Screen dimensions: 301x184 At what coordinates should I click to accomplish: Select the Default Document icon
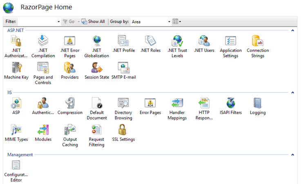pyautogui.click(x=96, y=104)
